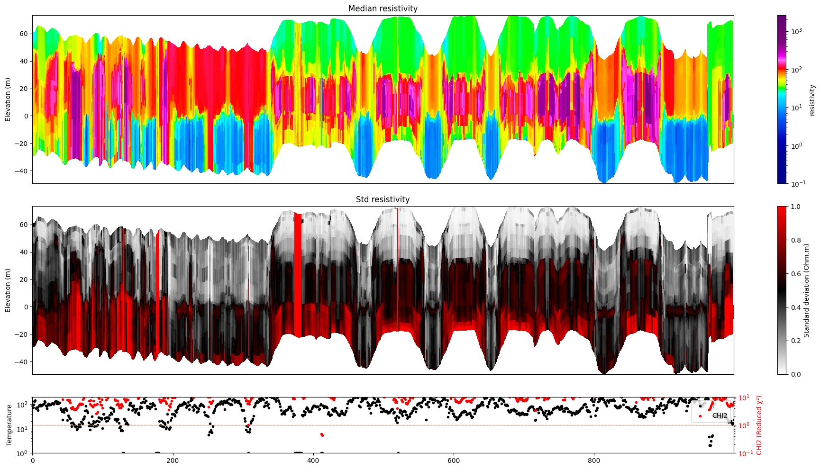Click the x-axis tick label 400
The width and height of the screenshot is (820, 469).
click(313, 460)
